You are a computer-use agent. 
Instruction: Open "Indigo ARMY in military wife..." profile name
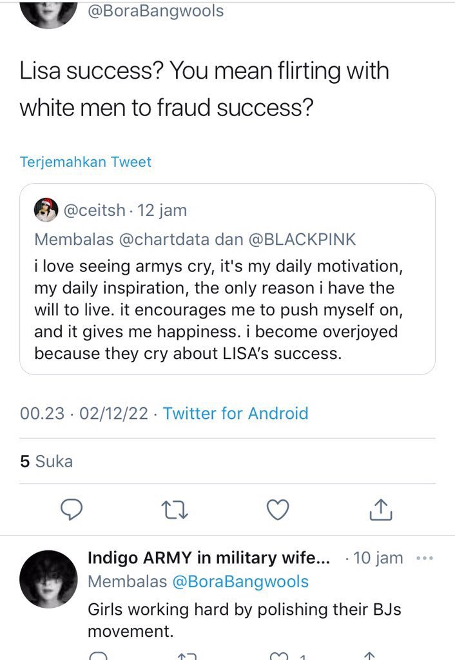[209, 558]
